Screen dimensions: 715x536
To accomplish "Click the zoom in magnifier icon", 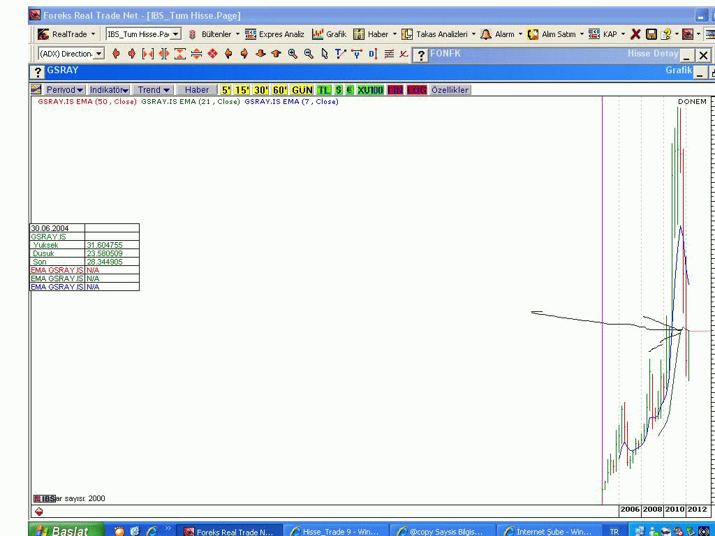I will click(x=293, y=54).
